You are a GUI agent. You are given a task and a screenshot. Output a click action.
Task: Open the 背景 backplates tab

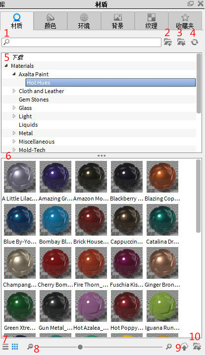point(117,21)
